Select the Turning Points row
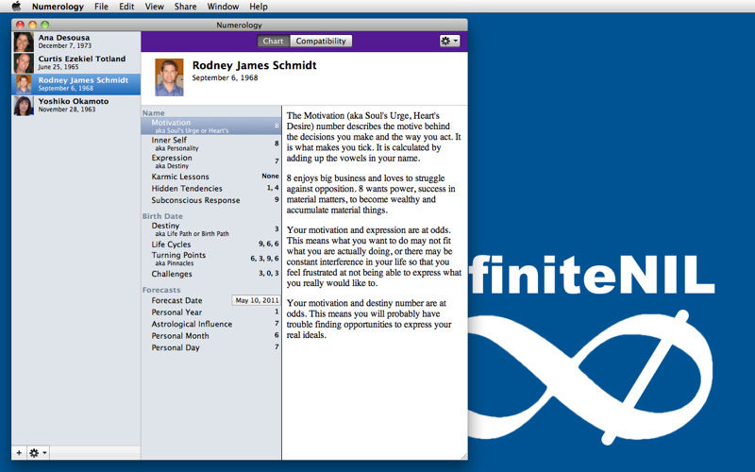Image resolution: width=755 pixels, height=472 pixels. point(210,259)
